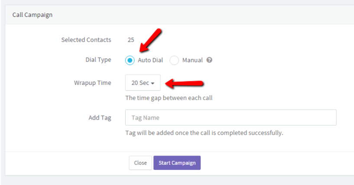This screenshot has width=354, height=185.
Task: Click the time gap between each call hint
Action: (x=169, y=98)
